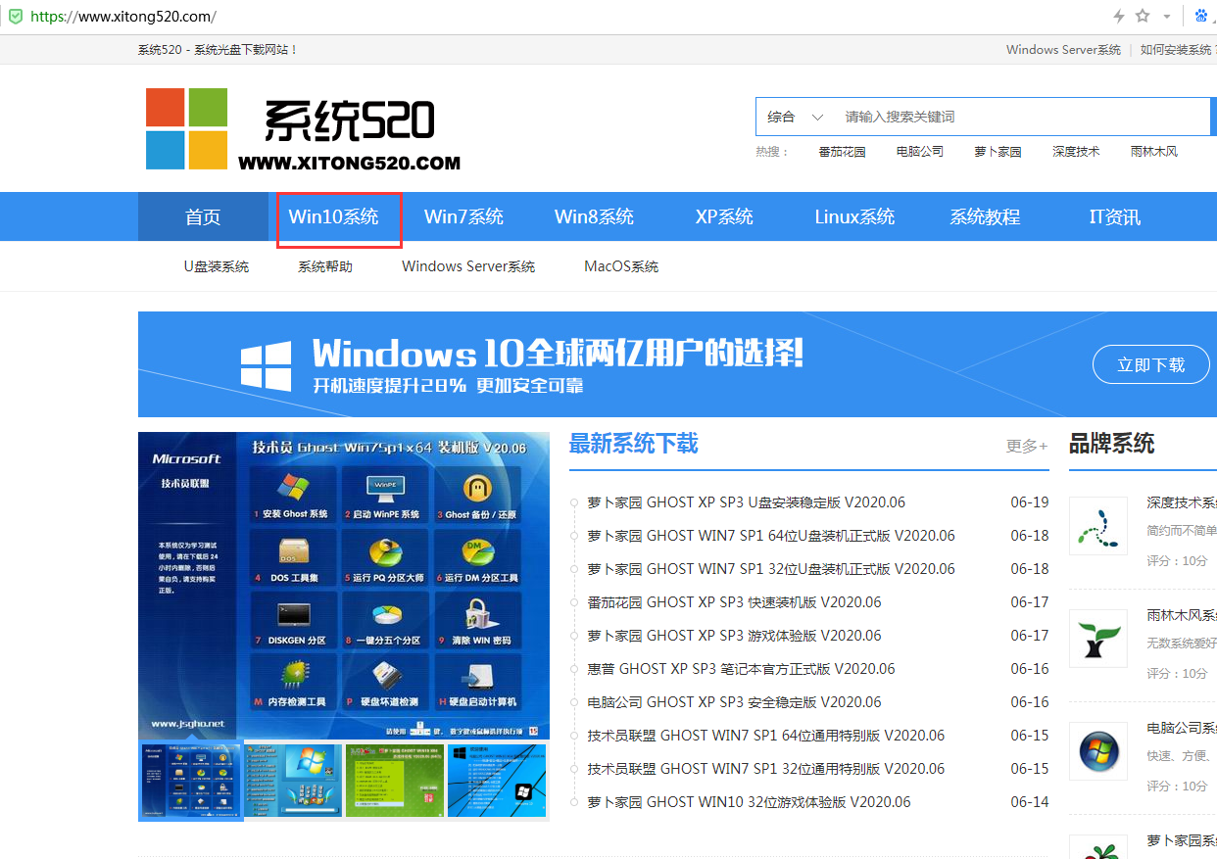
Task: Select the U盘装系统 submenu item
Action: click(217, 266)
